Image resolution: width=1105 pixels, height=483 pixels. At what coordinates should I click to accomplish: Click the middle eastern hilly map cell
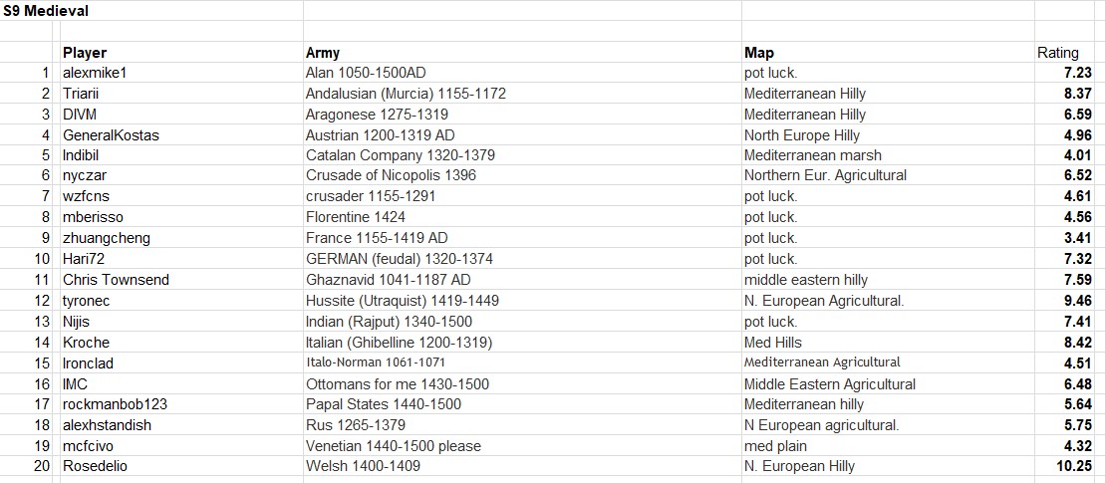(805, 280)
